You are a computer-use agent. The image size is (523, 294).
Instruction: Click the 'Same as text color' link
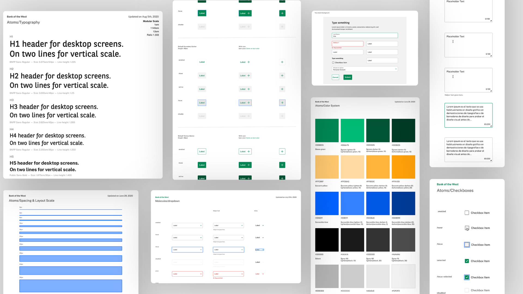tap(253, 48)
